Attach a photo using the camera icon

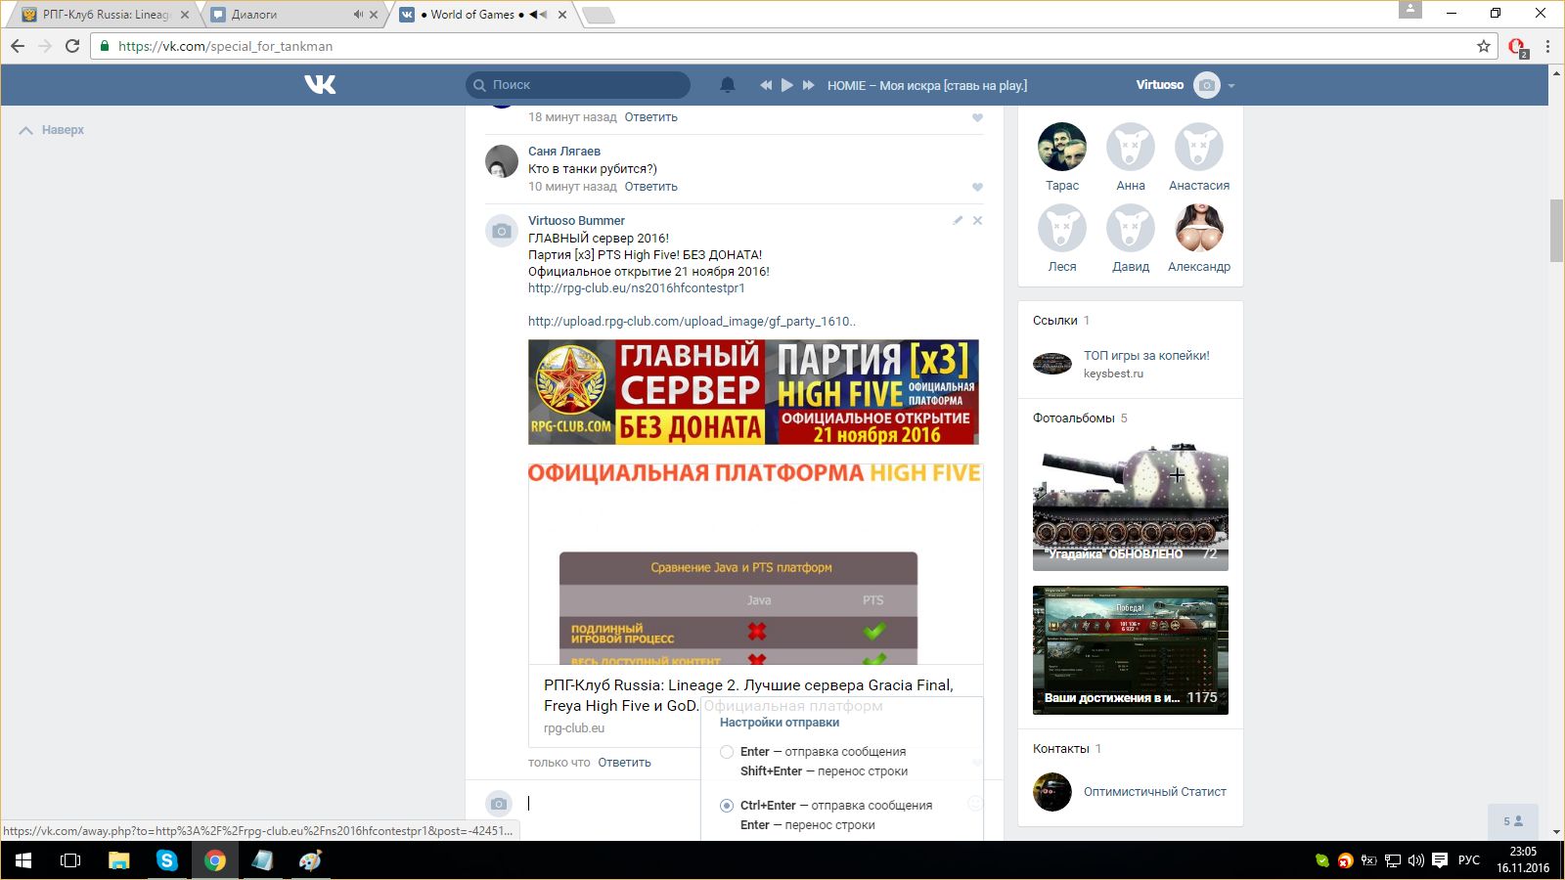tap(499, 804)
